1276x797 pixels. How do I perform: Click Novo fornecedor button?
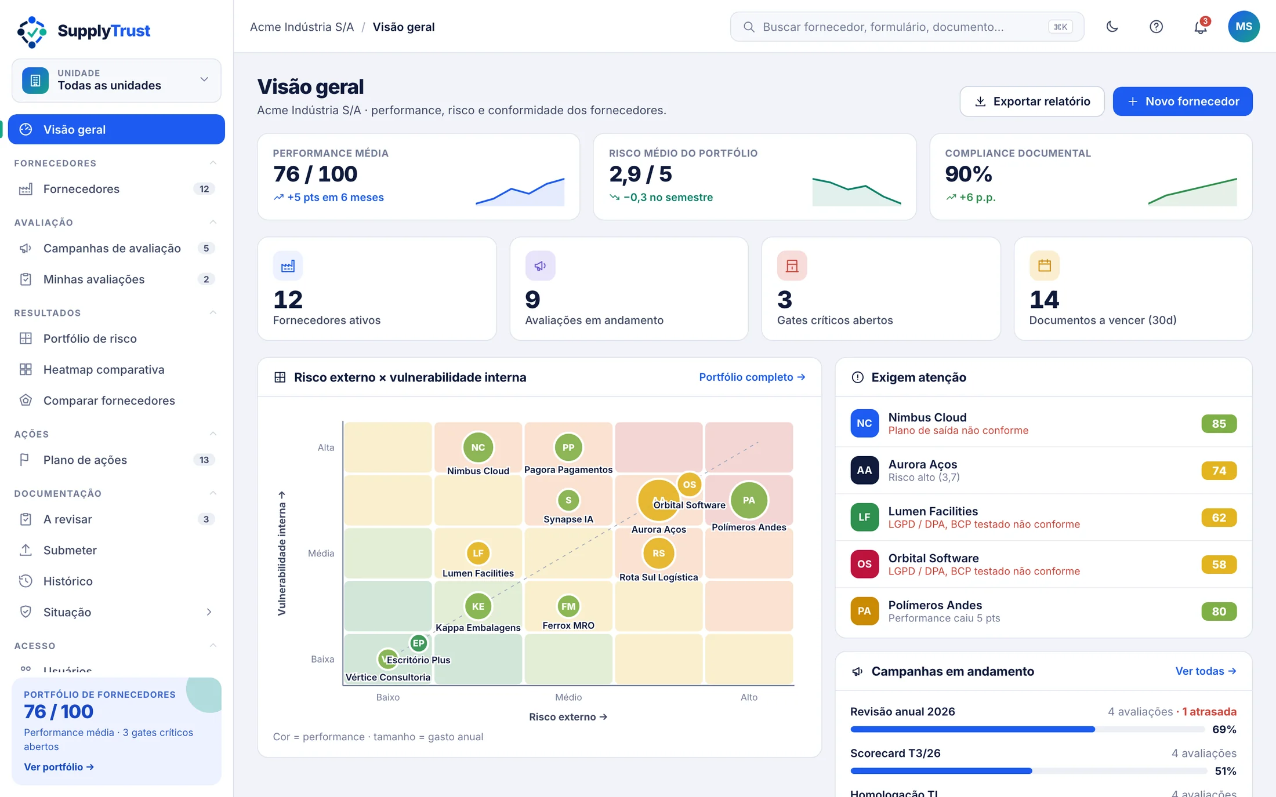click(x=1183, y=101)
